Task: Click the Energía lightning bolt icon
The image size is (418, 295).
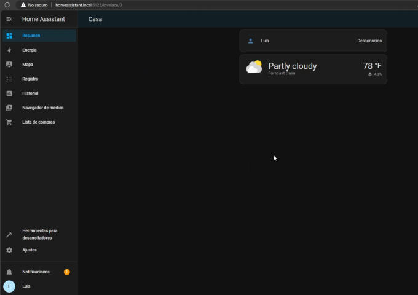Action: [9, 50]
